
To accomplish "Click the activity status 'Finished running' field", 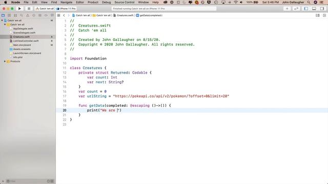I will [164, 9].
